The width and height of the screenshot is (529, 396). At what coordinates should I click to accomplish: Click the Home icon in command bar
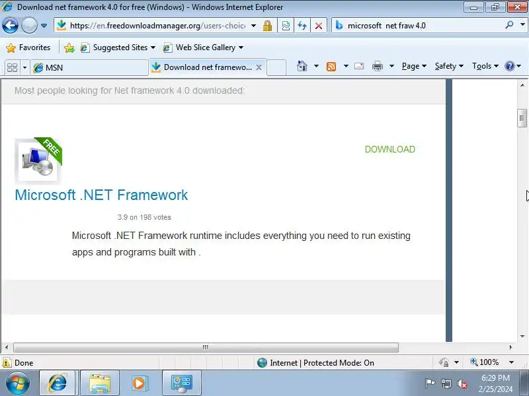click(x=302, y=66)
